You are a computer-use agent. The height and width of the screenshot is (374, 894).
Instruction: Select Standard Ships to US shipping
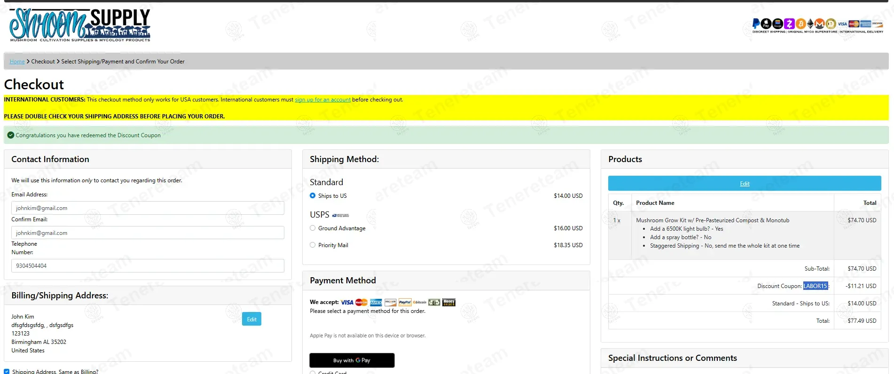tap(313, 195)
